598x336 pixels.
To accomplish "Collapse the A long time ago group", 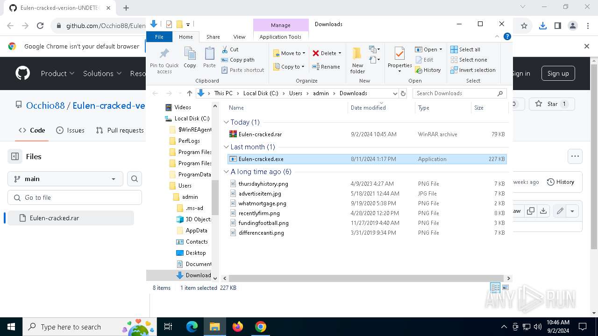I will pos(226,172).
